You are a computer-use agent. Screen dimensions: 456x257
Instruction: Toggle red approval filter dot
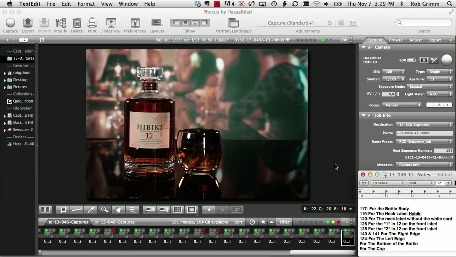coord(338,222)
